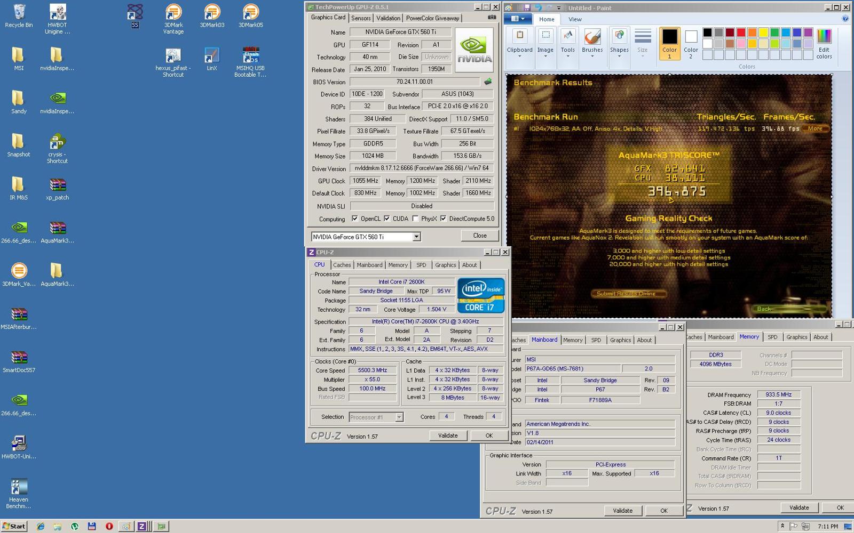
Task: Select the crysis shortcut desktop icon
Action: (57, 142)
